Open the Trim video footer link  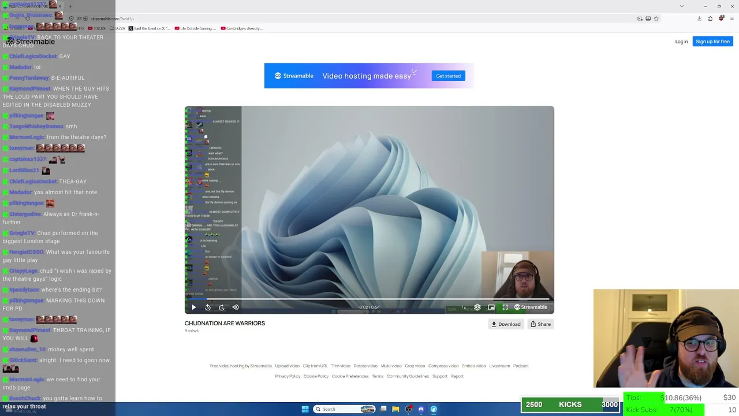pos(341,366)
